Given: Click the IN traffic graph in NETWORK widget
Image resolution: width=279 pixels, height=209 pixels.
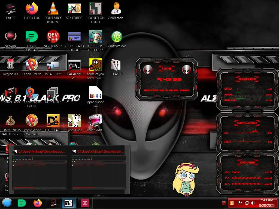Looking at the screenshot, I should [247, 131].
